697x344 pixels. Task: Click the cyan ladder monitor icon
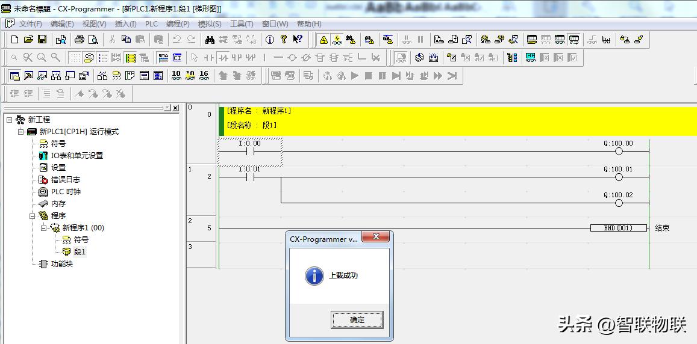[531, 58]
